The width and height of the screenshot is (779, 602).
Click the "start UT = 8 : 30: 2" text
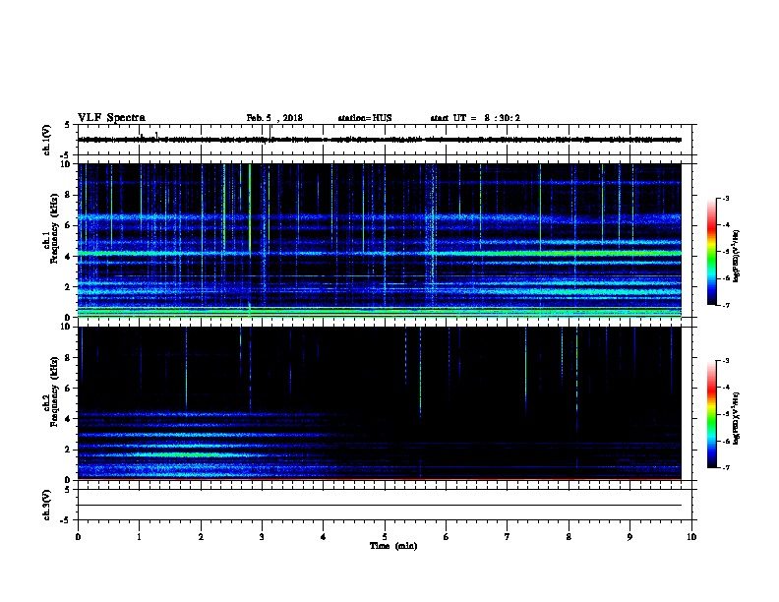(475, 118)
